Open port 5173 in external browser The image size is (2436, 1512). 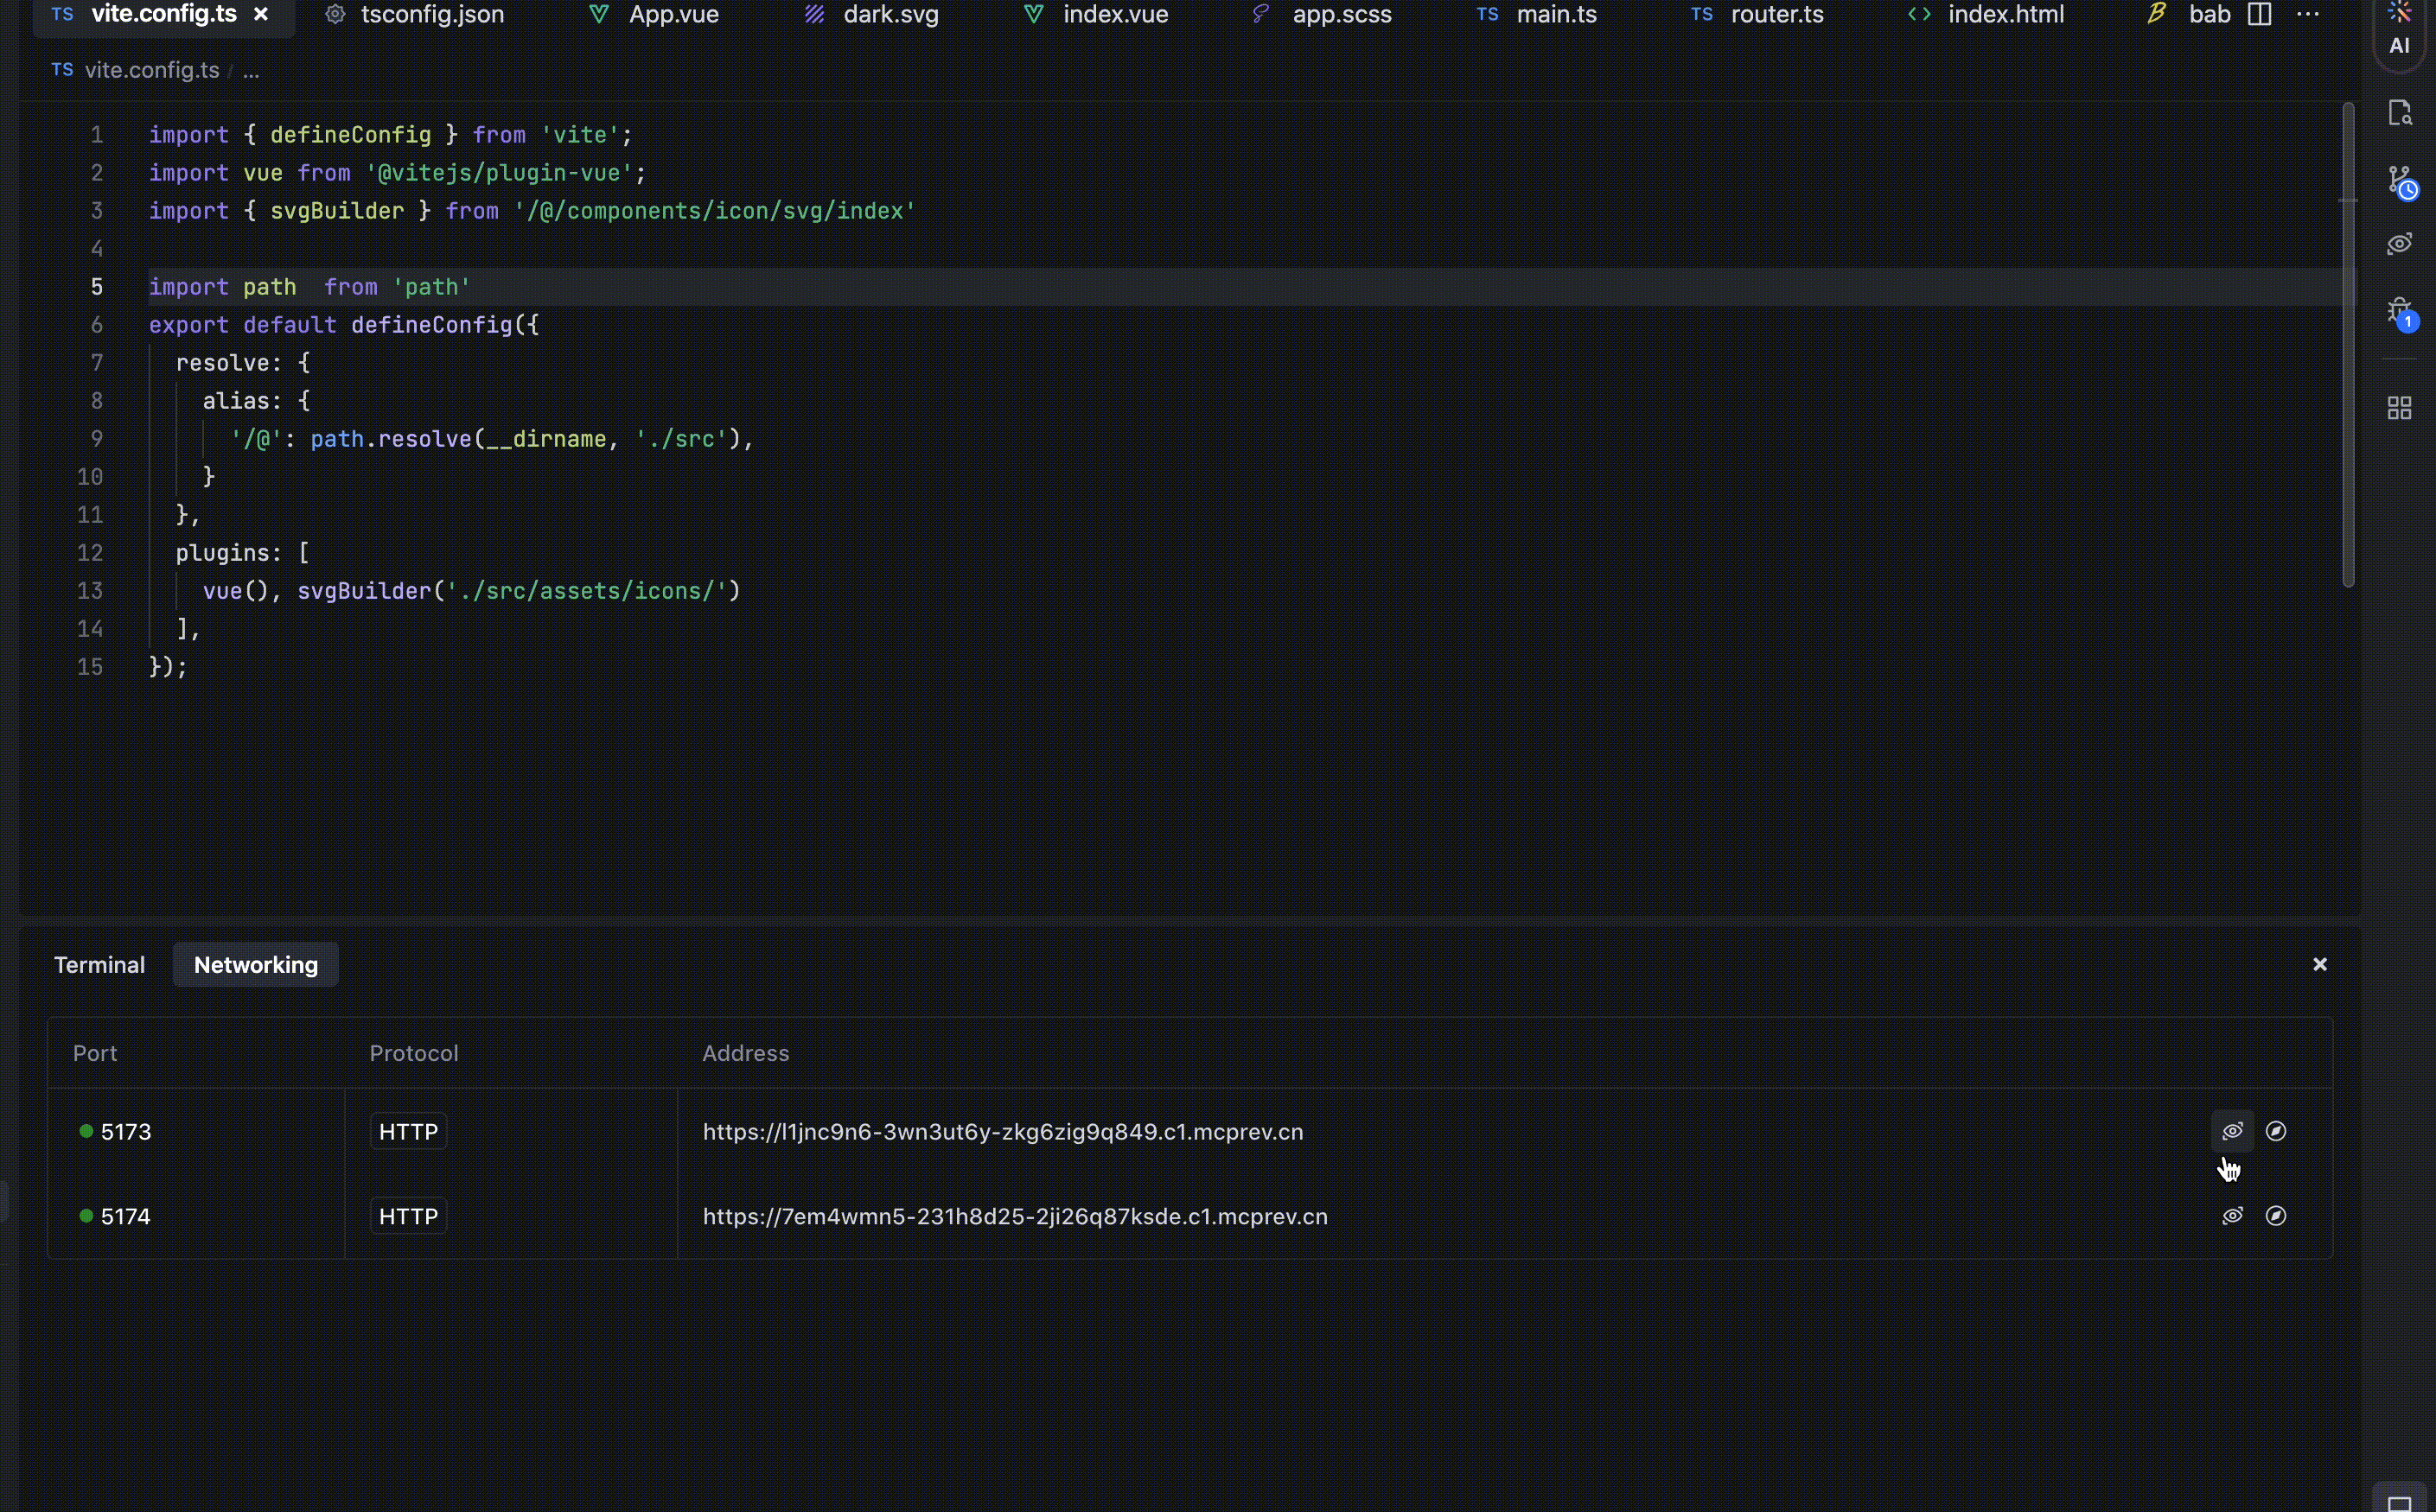[x=2276, y=1131]
